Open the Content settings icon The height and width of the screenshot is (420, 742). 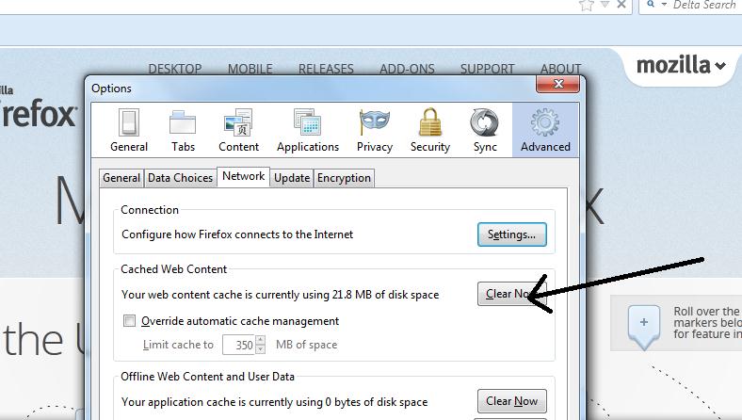click(238, 130)
